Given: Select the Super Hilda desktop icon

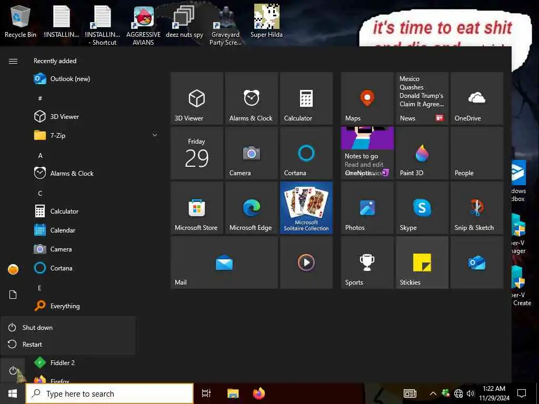Looking at the screenshot, I should click(266, 21).
